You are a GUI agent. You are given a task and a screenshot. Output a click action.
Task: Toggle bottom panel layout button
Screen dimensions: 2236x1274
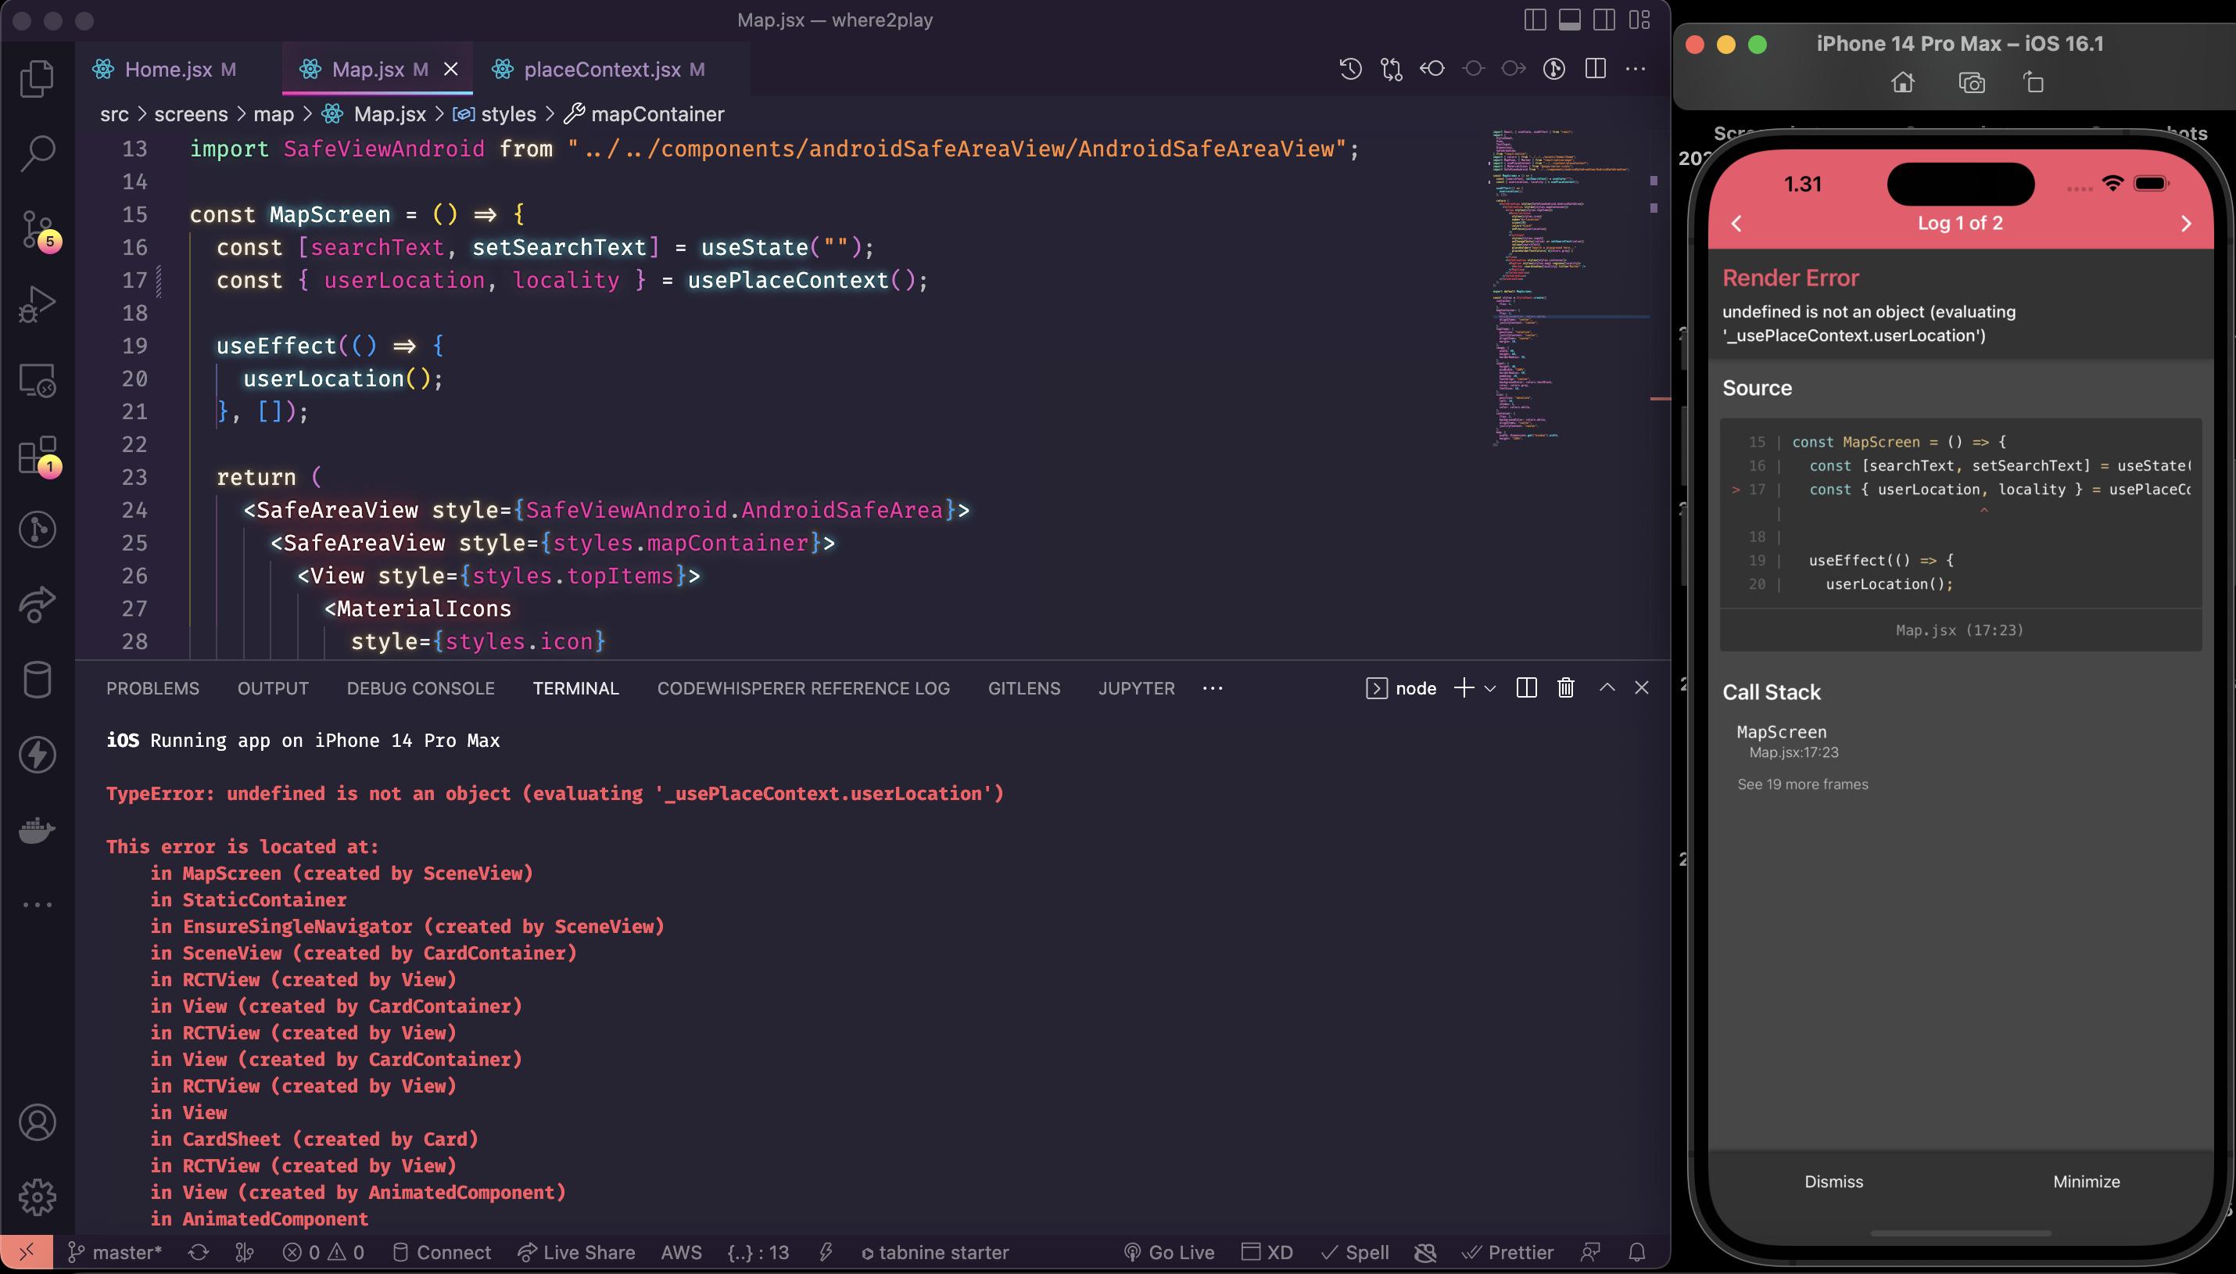coord(1570,20)
